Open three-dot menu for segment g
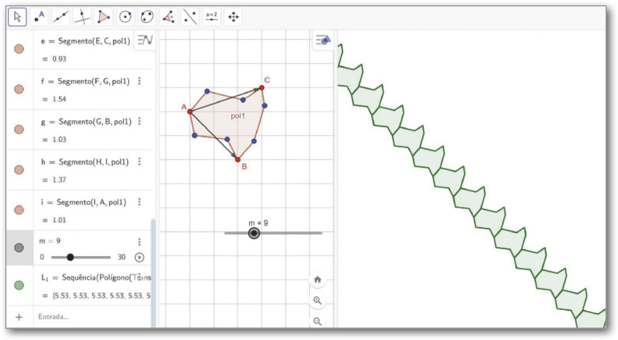The height and width of the screenshot is (340, 618). [x=139, y=122]
